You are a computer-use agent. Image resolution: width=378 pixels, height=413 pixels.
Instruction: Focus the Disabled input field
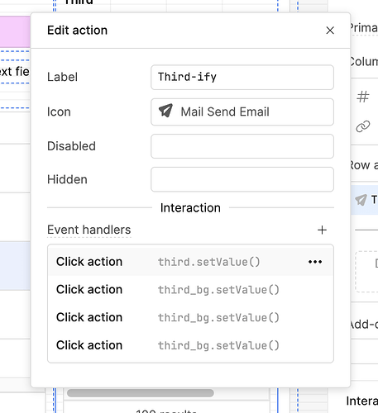pyautogui.click(x=242, y=146)
